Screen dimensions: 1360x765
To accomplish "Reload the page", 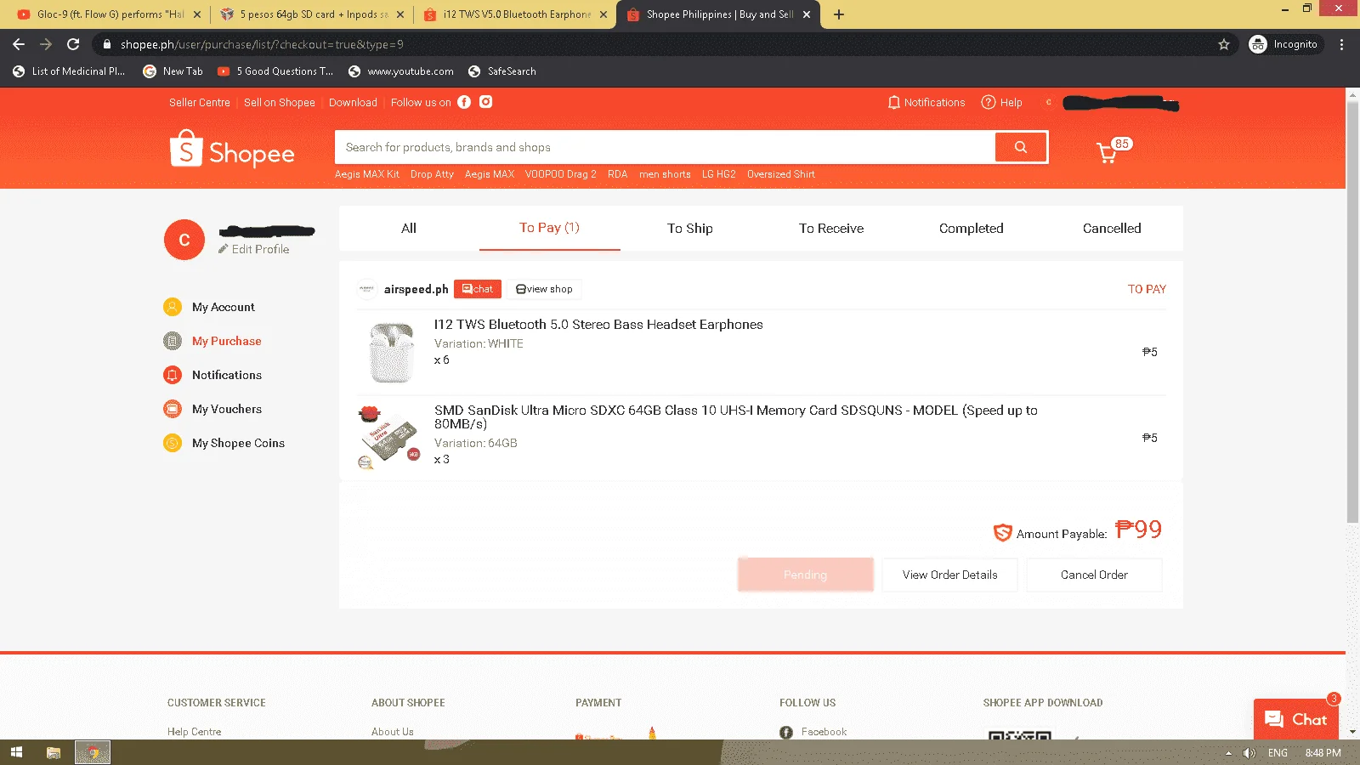I will pyautogui.click(x=73, y=44).
